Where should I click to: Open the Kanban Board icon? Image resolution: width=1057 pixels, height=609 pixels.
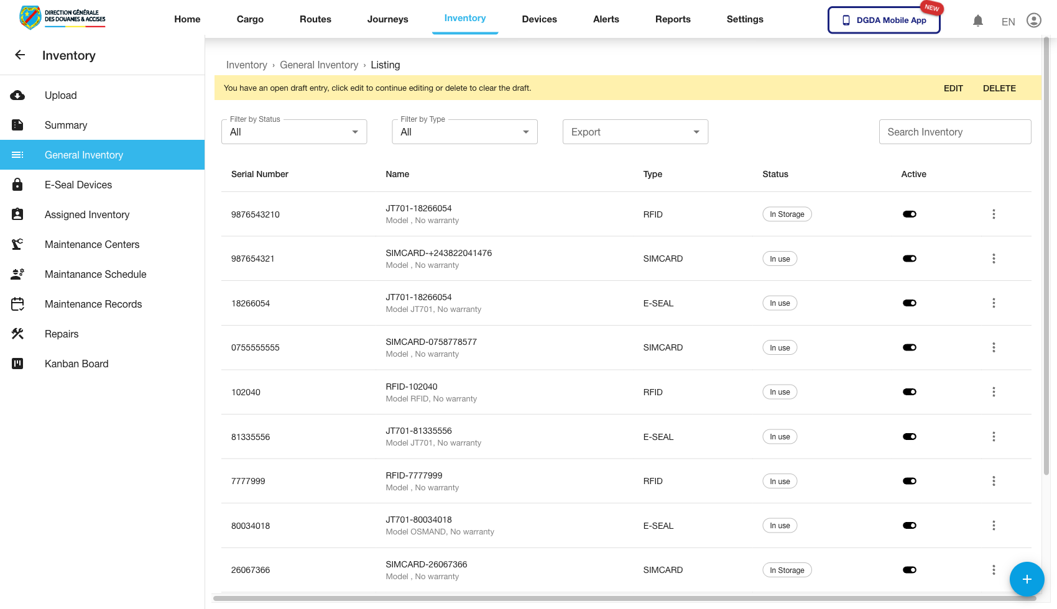[17, 364]
